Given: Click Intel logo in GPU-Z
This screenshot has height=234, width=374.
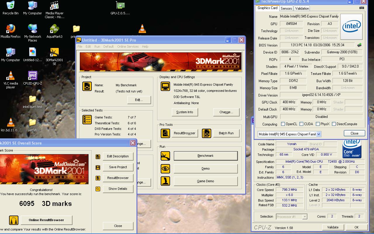Looking at the screenshot, I should pos(352,27).
